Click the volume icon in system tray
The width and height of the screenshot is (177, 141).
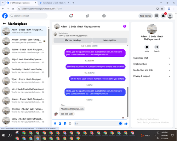[158, 138]
